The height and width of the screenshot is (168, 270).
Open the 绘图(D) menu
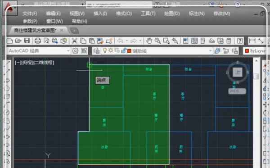coord(172,14)
